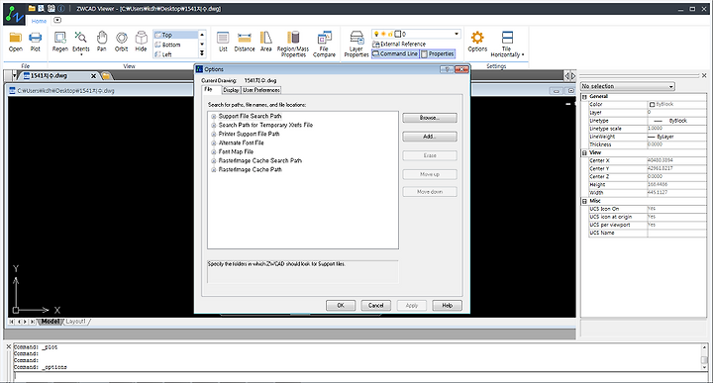Switch to the Display tab in Options
Screen dimensions: 713x383
tap(231, 90)
